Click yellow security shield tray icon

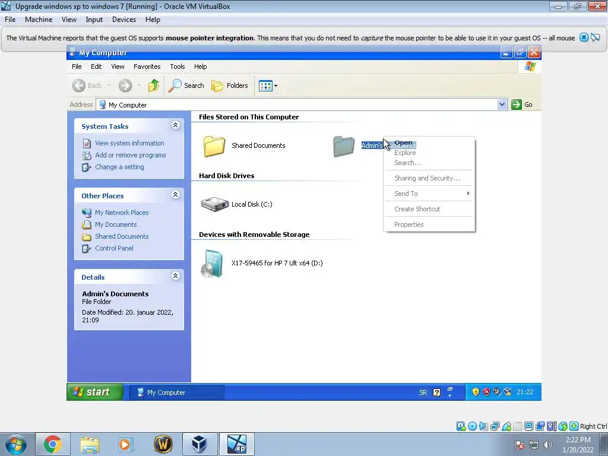(476, 392)
